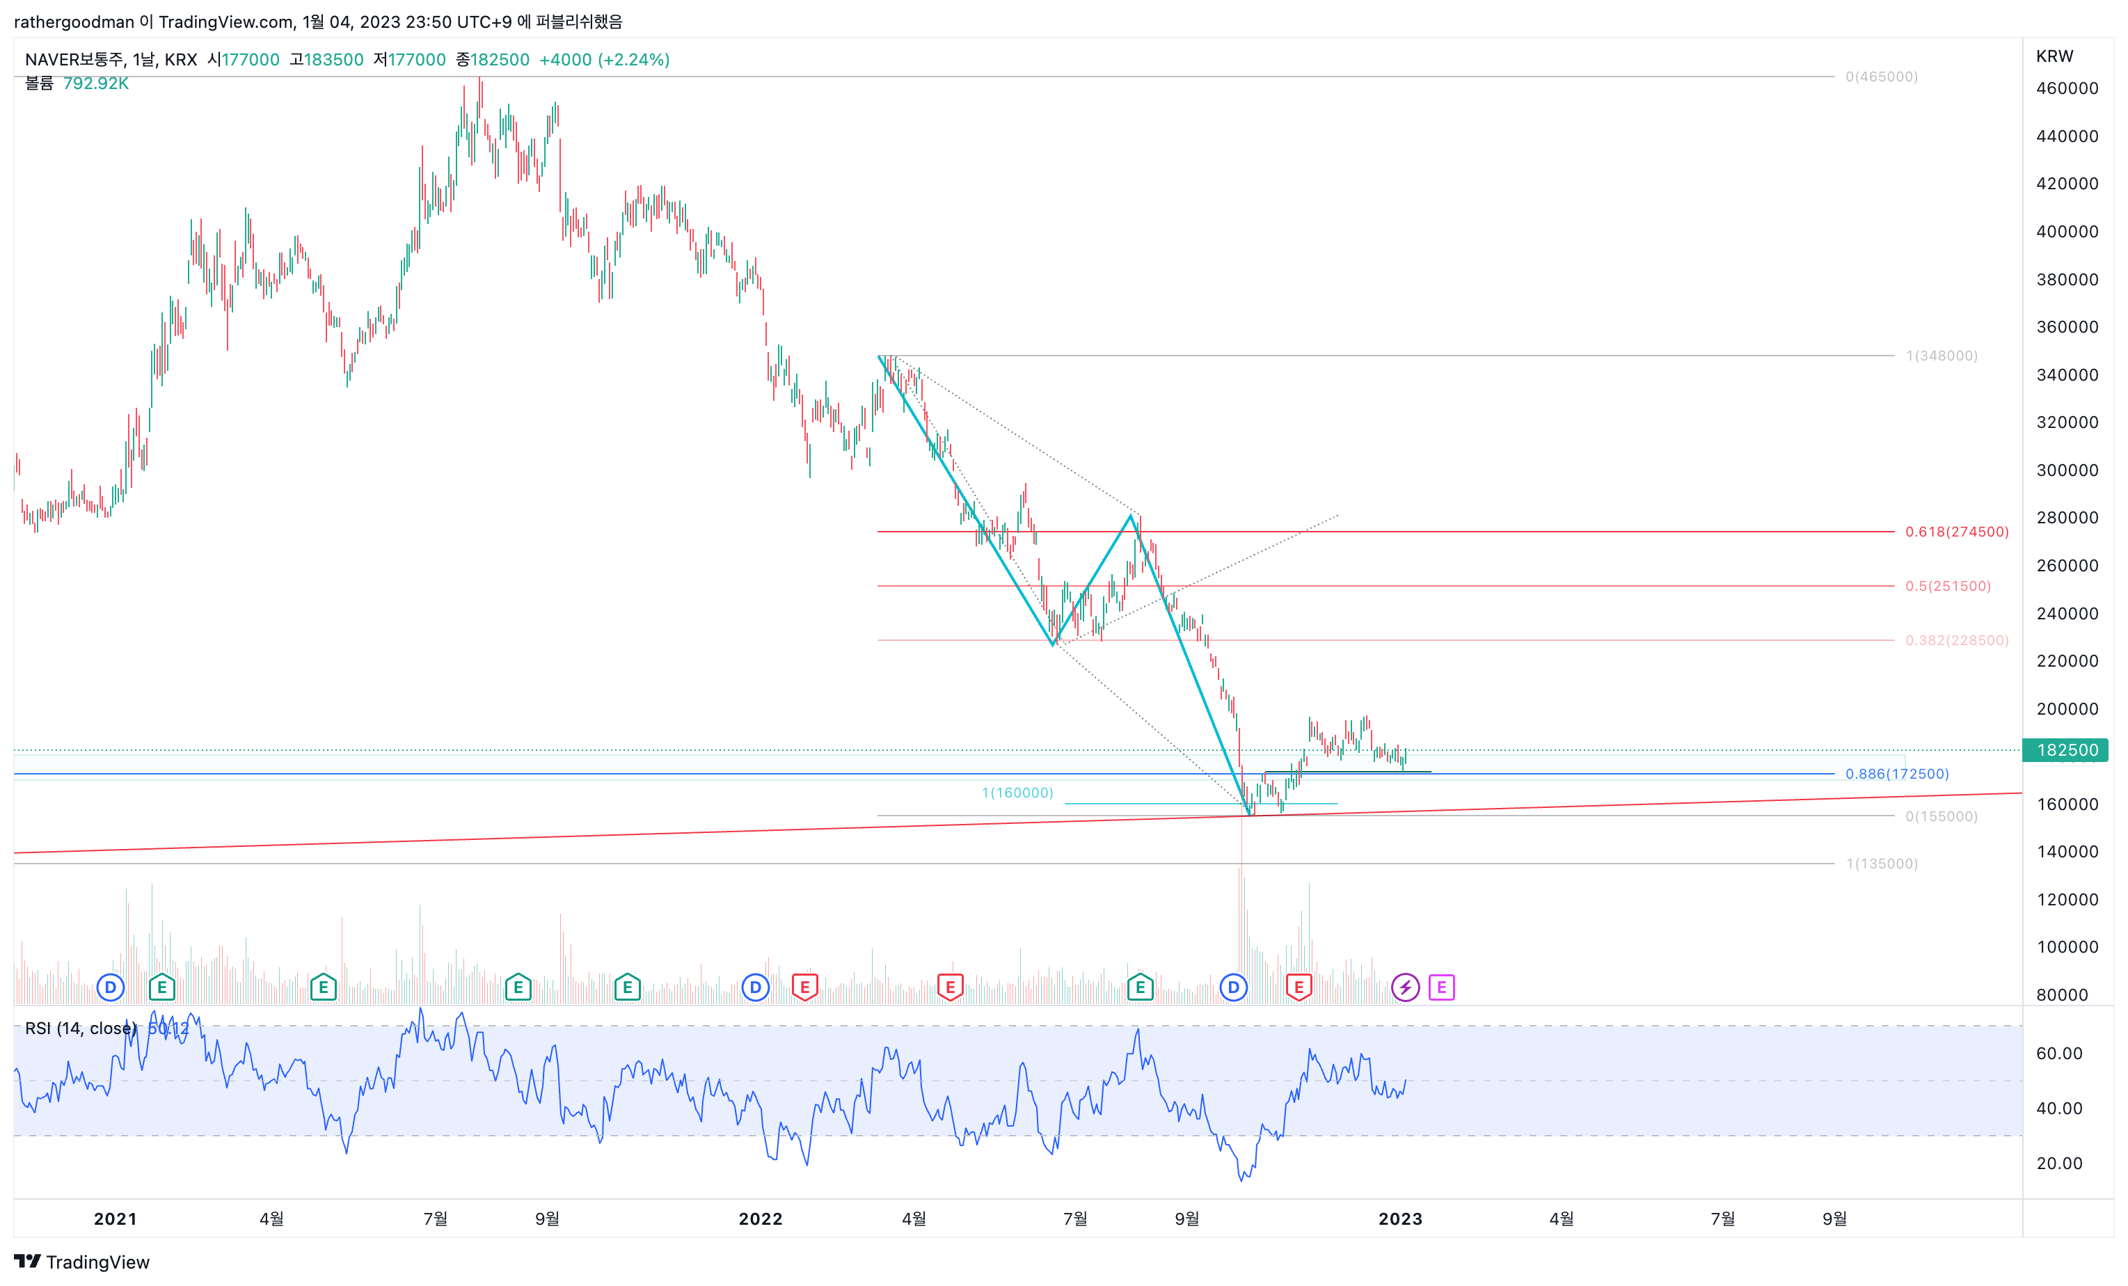Viewport: 2128px width, 1286px height.
Task: Select the cyan 1(160000) projection label
Action: point(1017,793)
